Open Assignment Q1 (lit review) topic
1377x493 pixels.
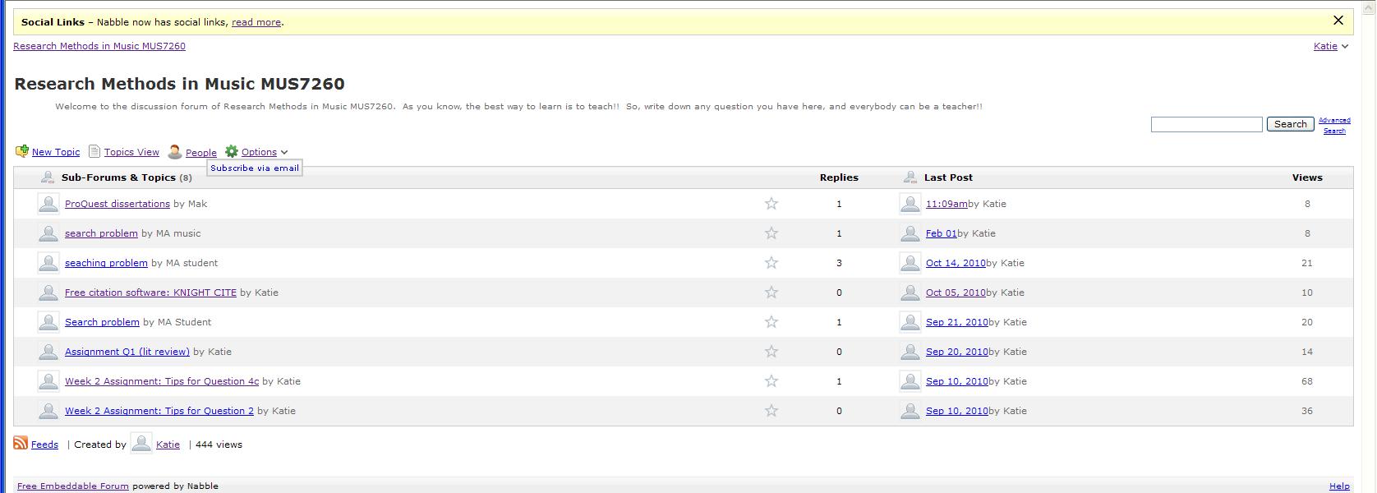coord(127,352)
